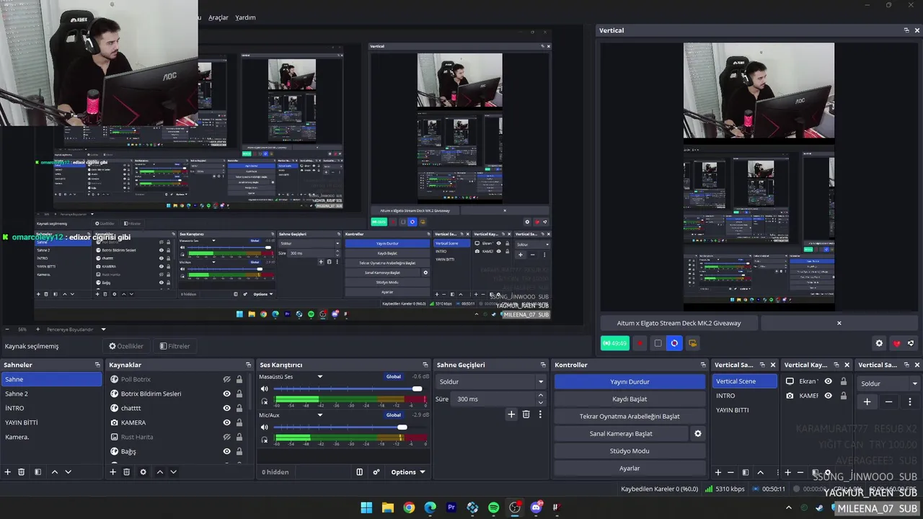Move scene up in Sahneler panel
This screenshot has width=923, height=519.
[54, 472]
